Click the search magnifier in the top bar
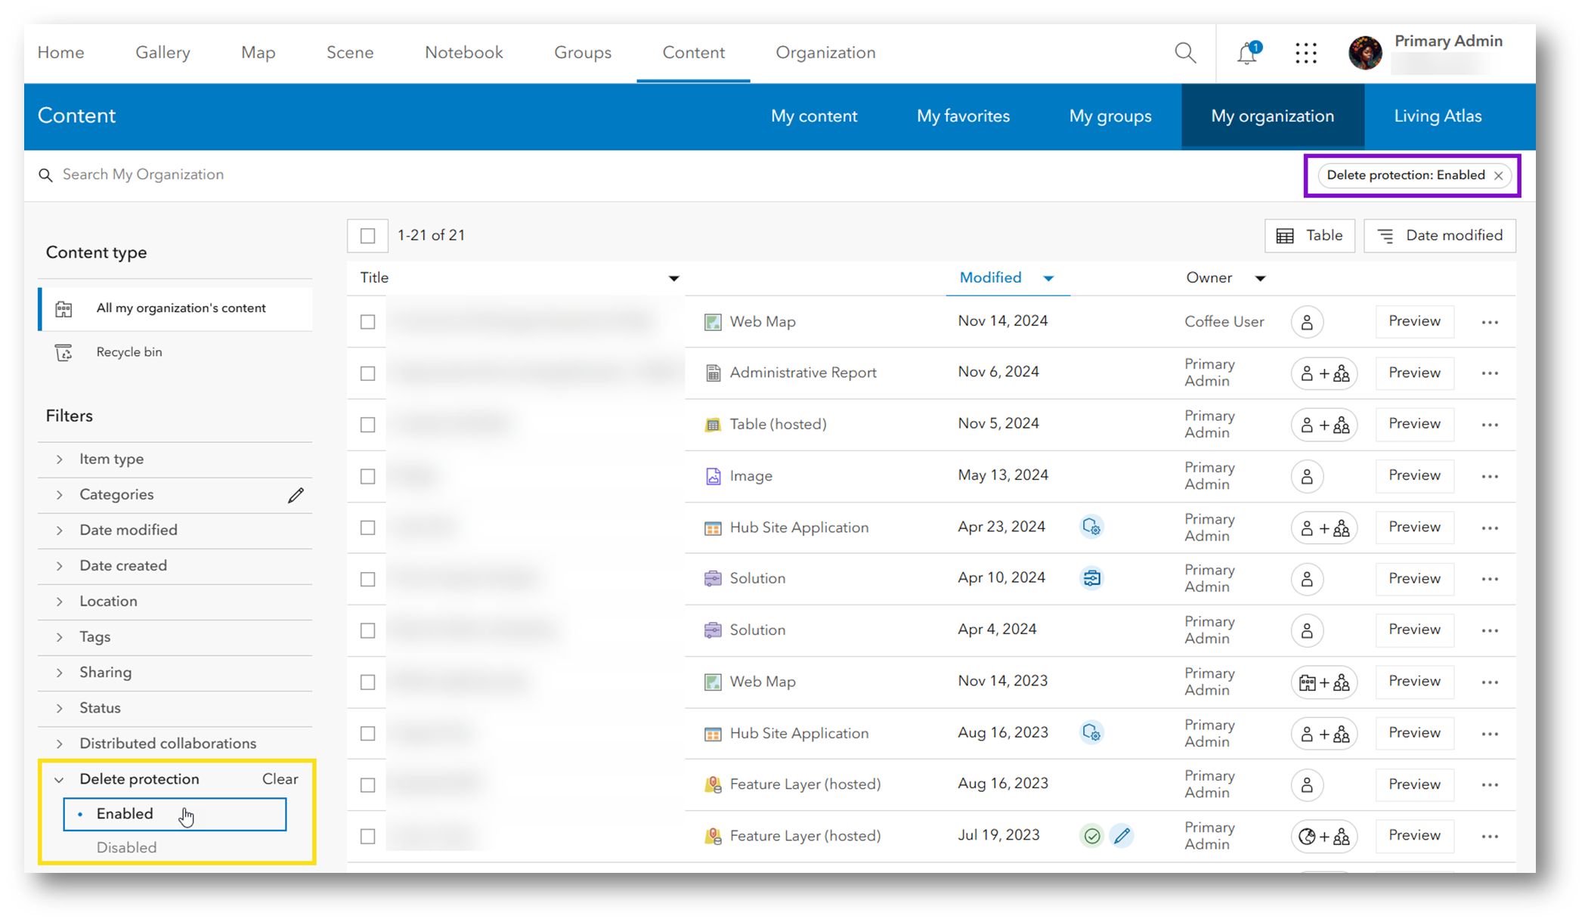This screenshot has width=1585, height=922. [1185, 53]
